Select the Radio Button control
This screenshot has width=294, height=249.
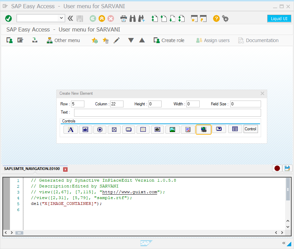point(100,129)
